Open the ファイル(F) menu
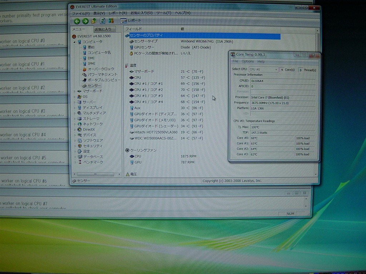Screen dimensions: 366x274 click(x=80, y=14)
